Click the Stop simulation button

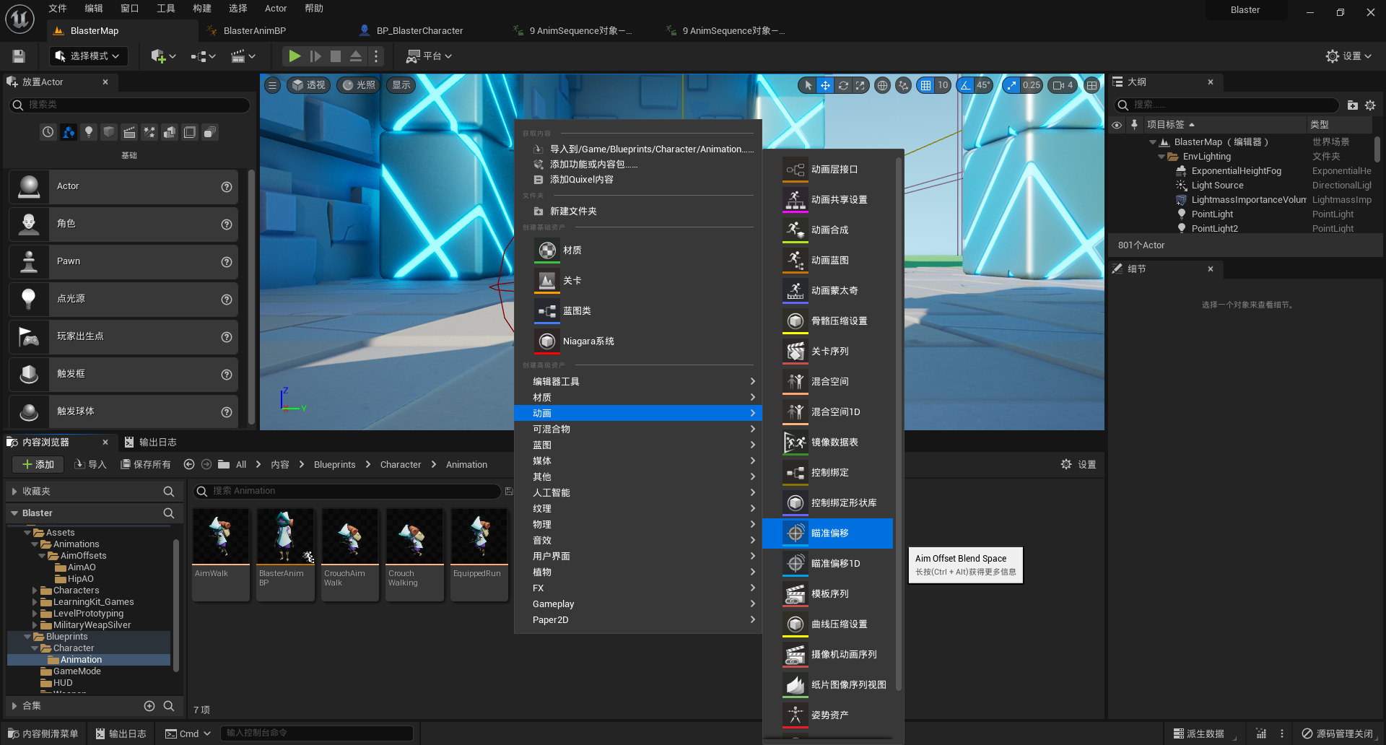click(x=336, y=56)
